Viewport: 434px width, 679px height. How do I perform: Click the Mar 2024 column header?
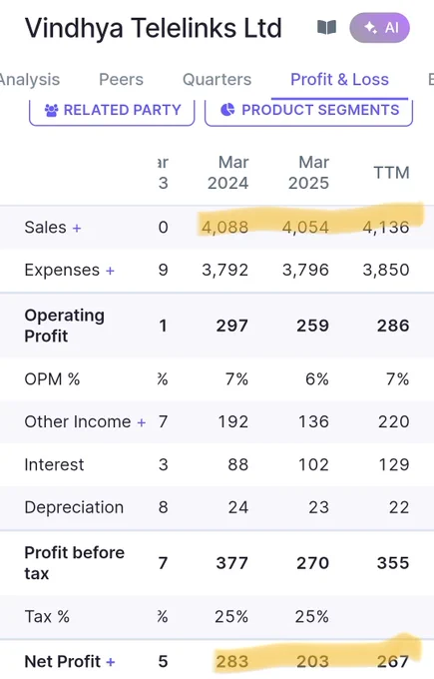[x=228, y=173]
